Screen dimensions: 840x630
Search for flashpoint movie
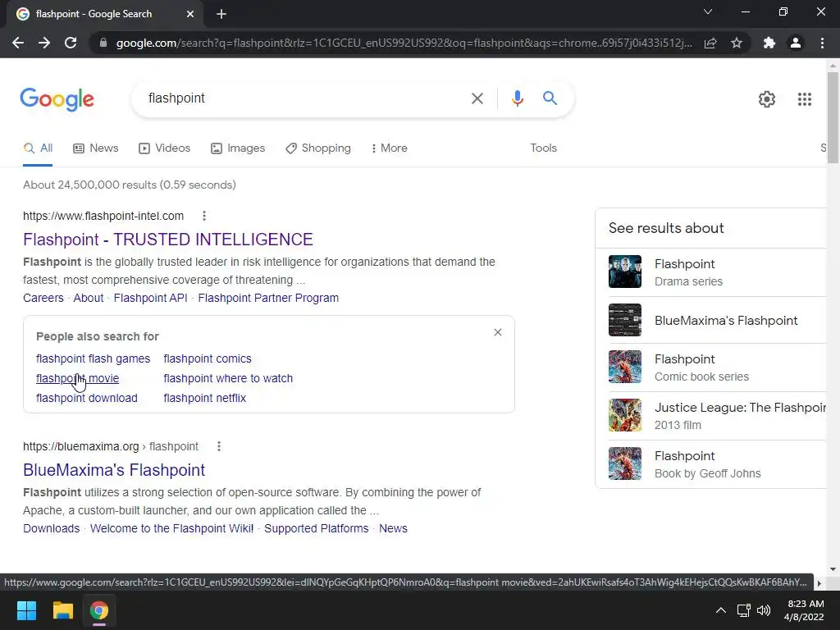click(x=77, y=378)
